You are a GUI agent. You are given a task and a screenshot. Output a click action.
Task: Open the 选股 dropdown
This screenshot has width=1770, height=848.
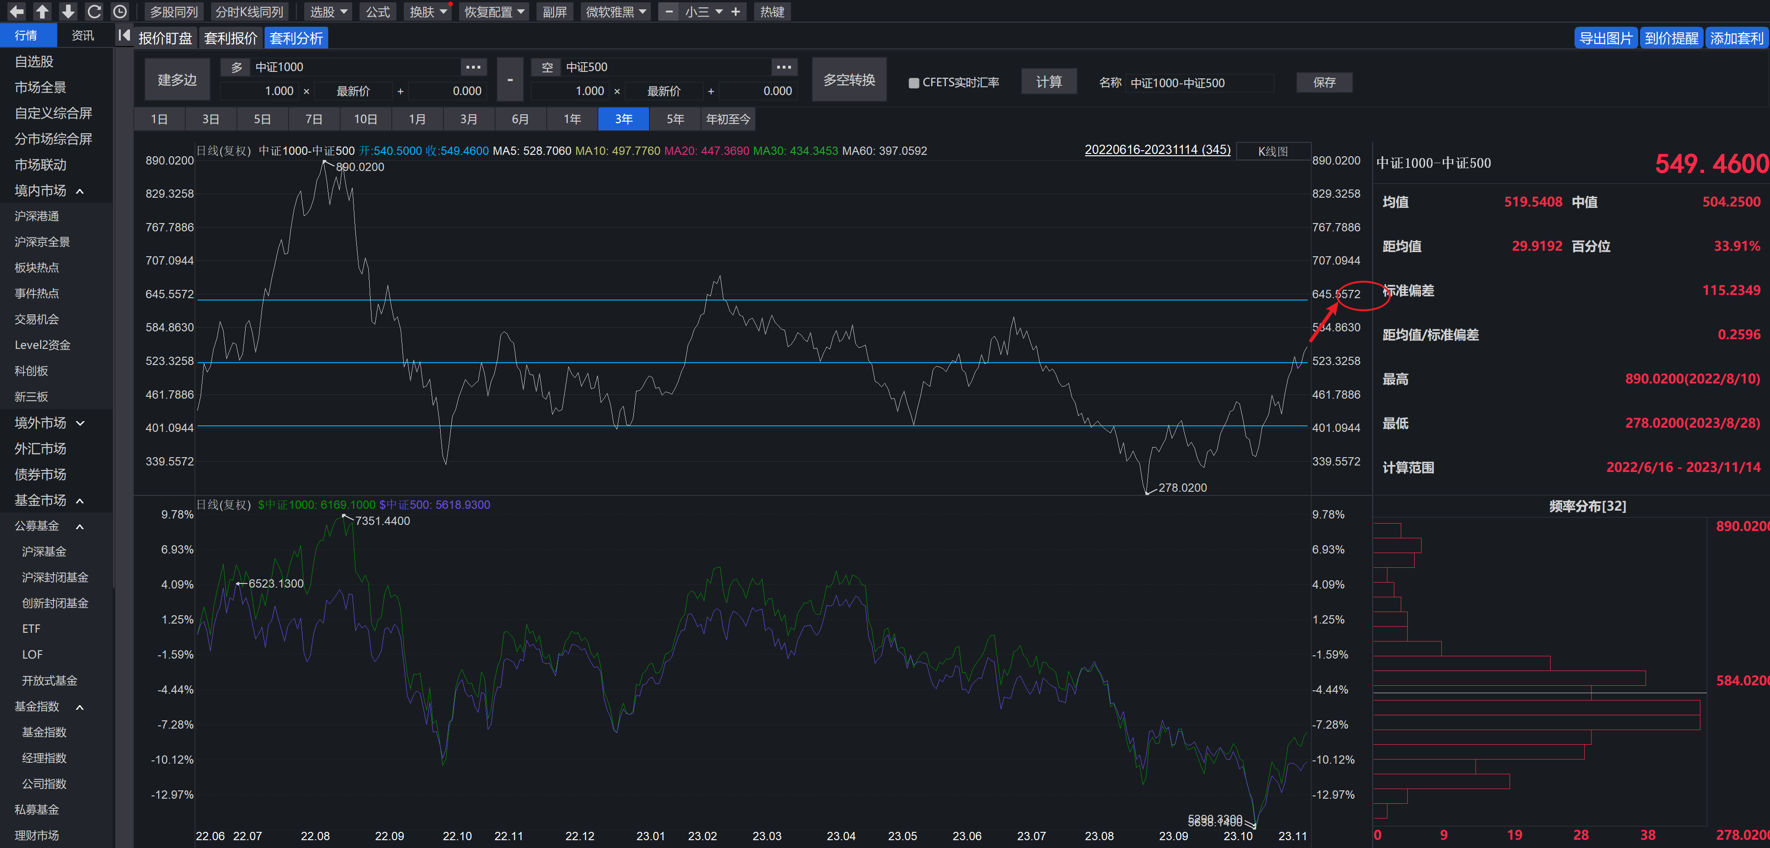pyautogui.click(x=329, y=12)
